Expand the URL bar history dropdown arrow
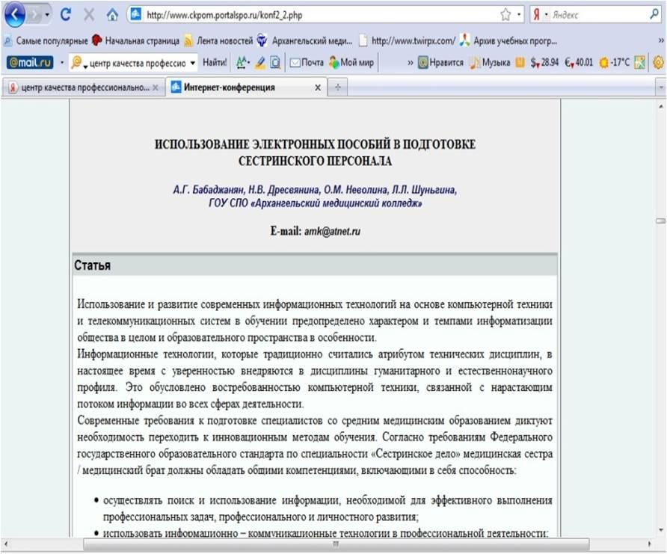 [519, 15]
